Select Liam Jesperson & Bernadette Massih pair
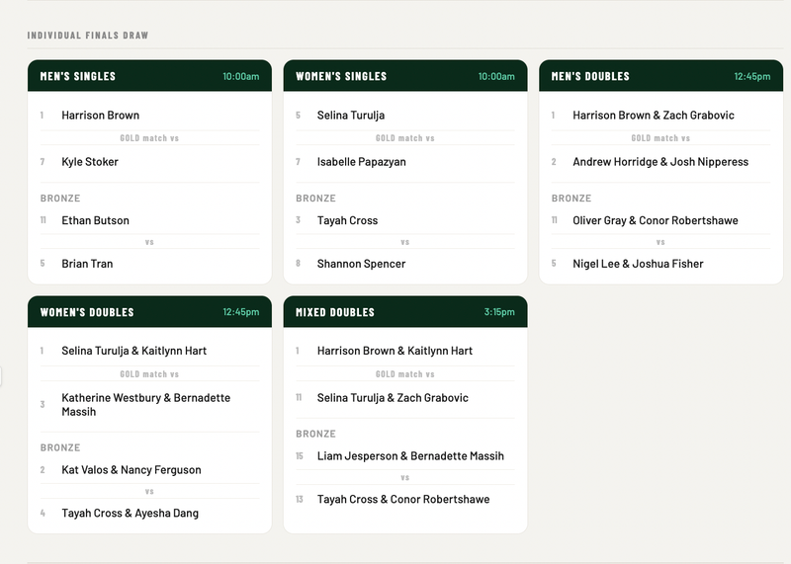This screenshot has height=564, width=791. pyautogui.click(x=410, y=456)
